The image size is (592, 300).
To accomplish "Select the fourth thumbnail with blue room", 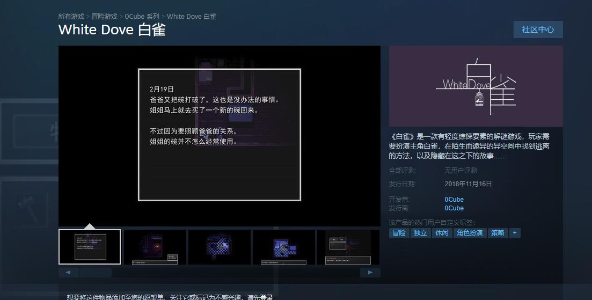I will (x=284, y=247).
